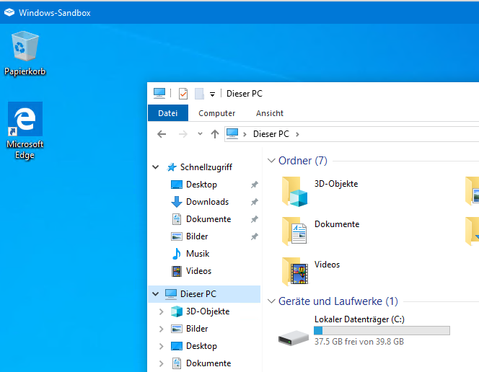Screen dimensions: 479x372
Task: Select 3D-Objekte in the navigation tree
Action: tap(208, 311)
